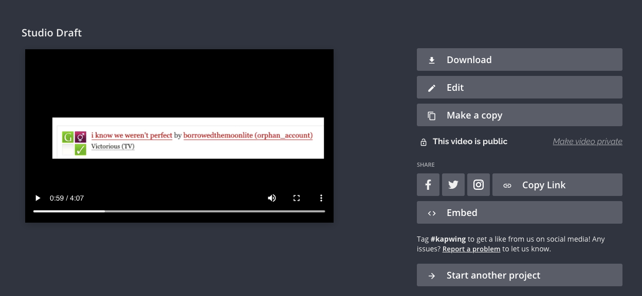Enter fullscreen mode on the video player
Screen dimensions: 642x296
[297, 198]
